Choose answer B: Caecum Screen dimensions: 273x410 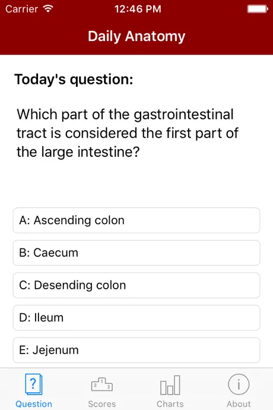click(136, 253)
